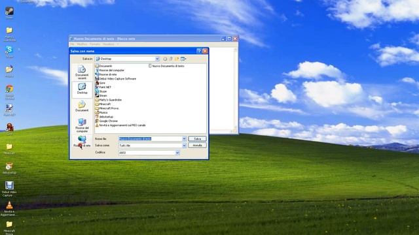Open Matty's Guardrobe desktop folder
This screenshot has width=419, height=235.
(x=9, y=34)
